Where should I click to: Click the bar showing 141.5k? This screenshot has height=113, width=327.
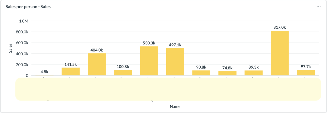pos(71,71)
